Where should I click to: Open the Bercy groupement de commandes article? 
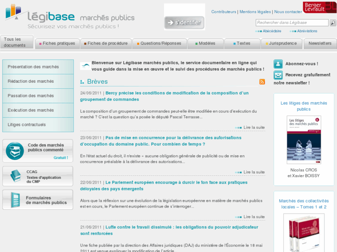[165, 96]
